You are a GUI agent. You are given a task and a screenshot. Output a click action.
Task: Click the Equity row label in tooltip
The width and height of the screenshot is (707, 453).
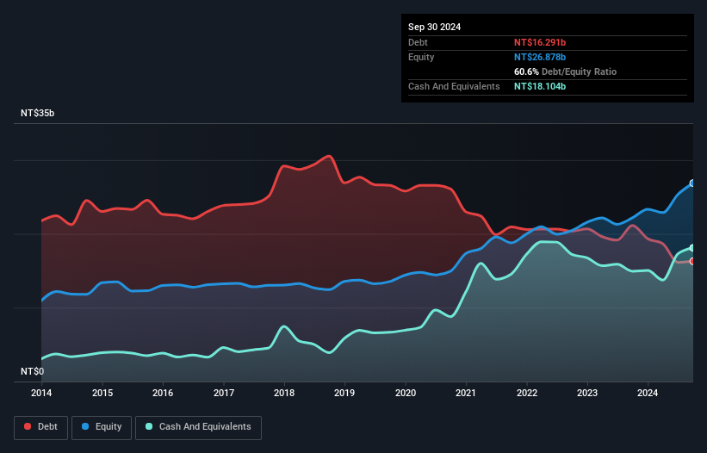coord(421,57)
